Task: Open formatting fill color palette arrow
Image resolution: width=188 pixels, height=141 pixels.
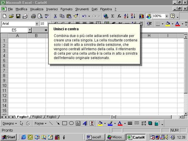Action: pos(172,24)
